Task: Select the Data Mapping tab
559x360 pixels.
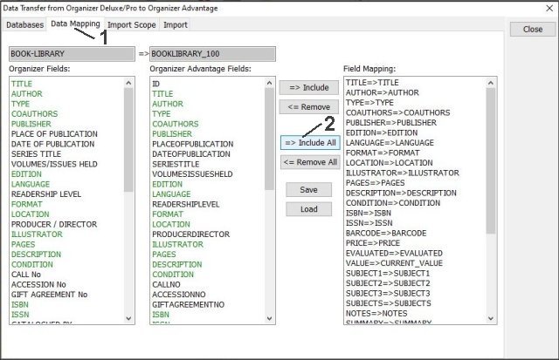Action: click(x=75, y=24)
